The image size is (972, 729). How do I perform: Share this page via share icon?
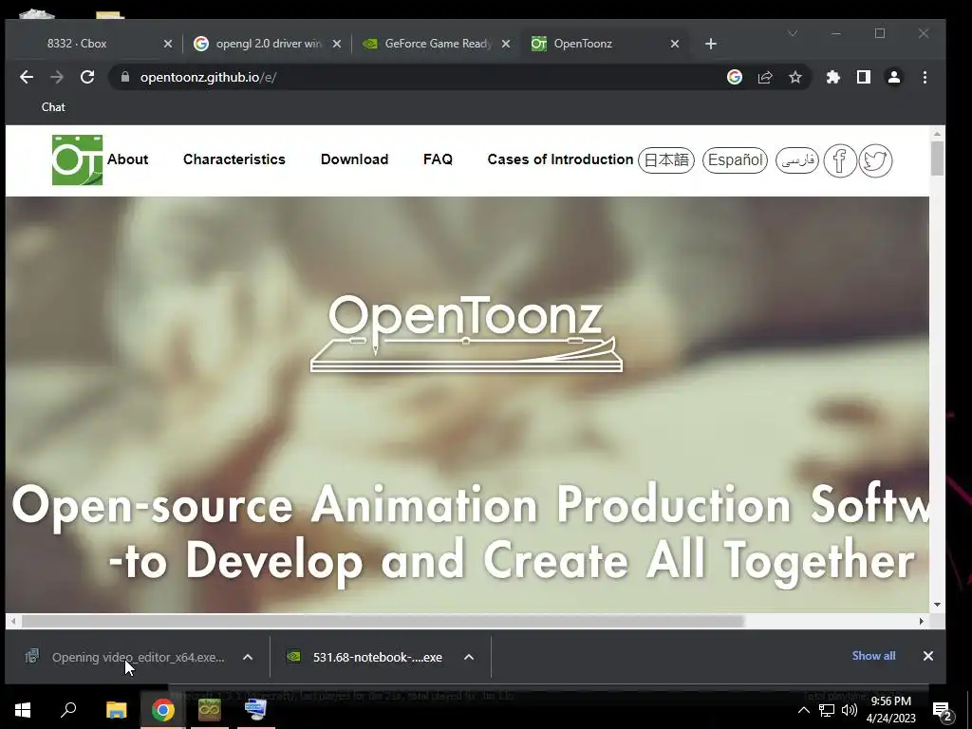765,77
